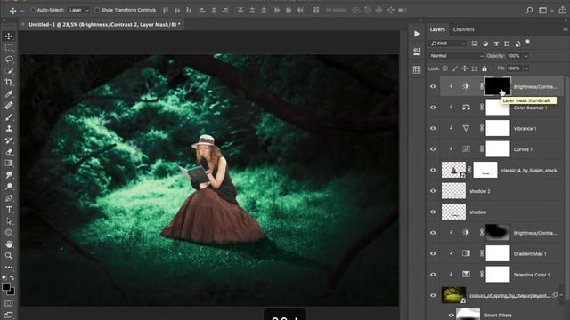This screenshot has width=570, height=320.
Task: Open the Properties panel icon in dock
Action: click(417, 52)
